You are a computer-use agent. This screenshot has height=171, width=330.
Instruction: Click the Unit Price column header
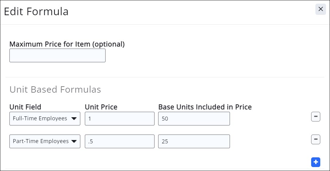[x=101, y=107]
